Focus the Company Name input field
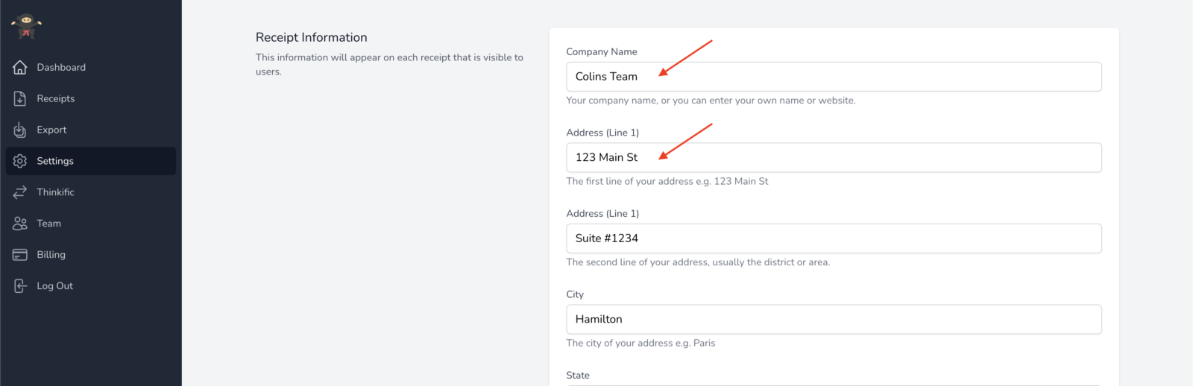Screen dimensions: 1193x386 [x=834, y=77]
